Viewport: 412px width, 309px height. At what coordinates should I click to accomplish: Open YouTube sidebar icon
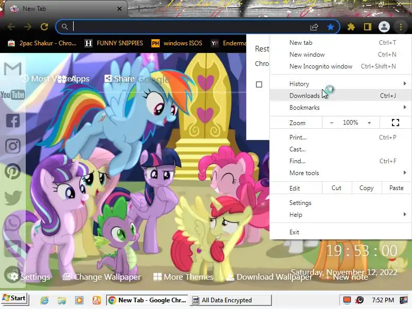(12, 95)
